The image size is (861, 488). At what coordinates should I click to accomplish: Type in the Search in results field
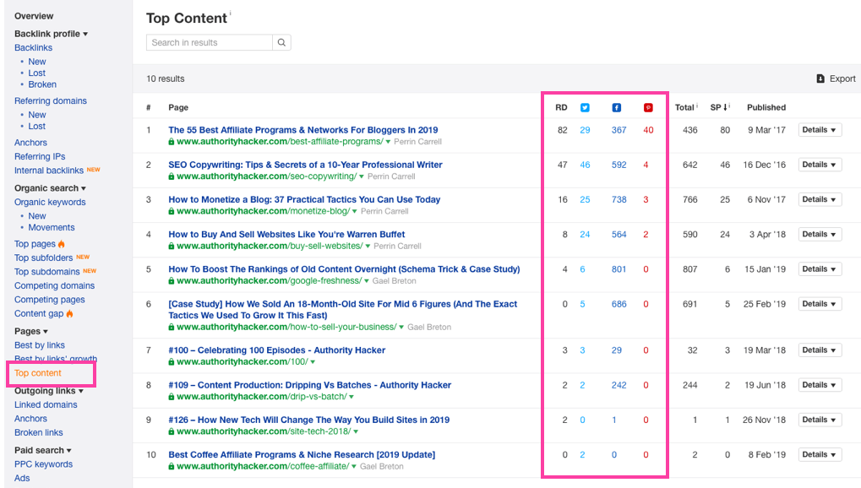(x=210, y=42)
